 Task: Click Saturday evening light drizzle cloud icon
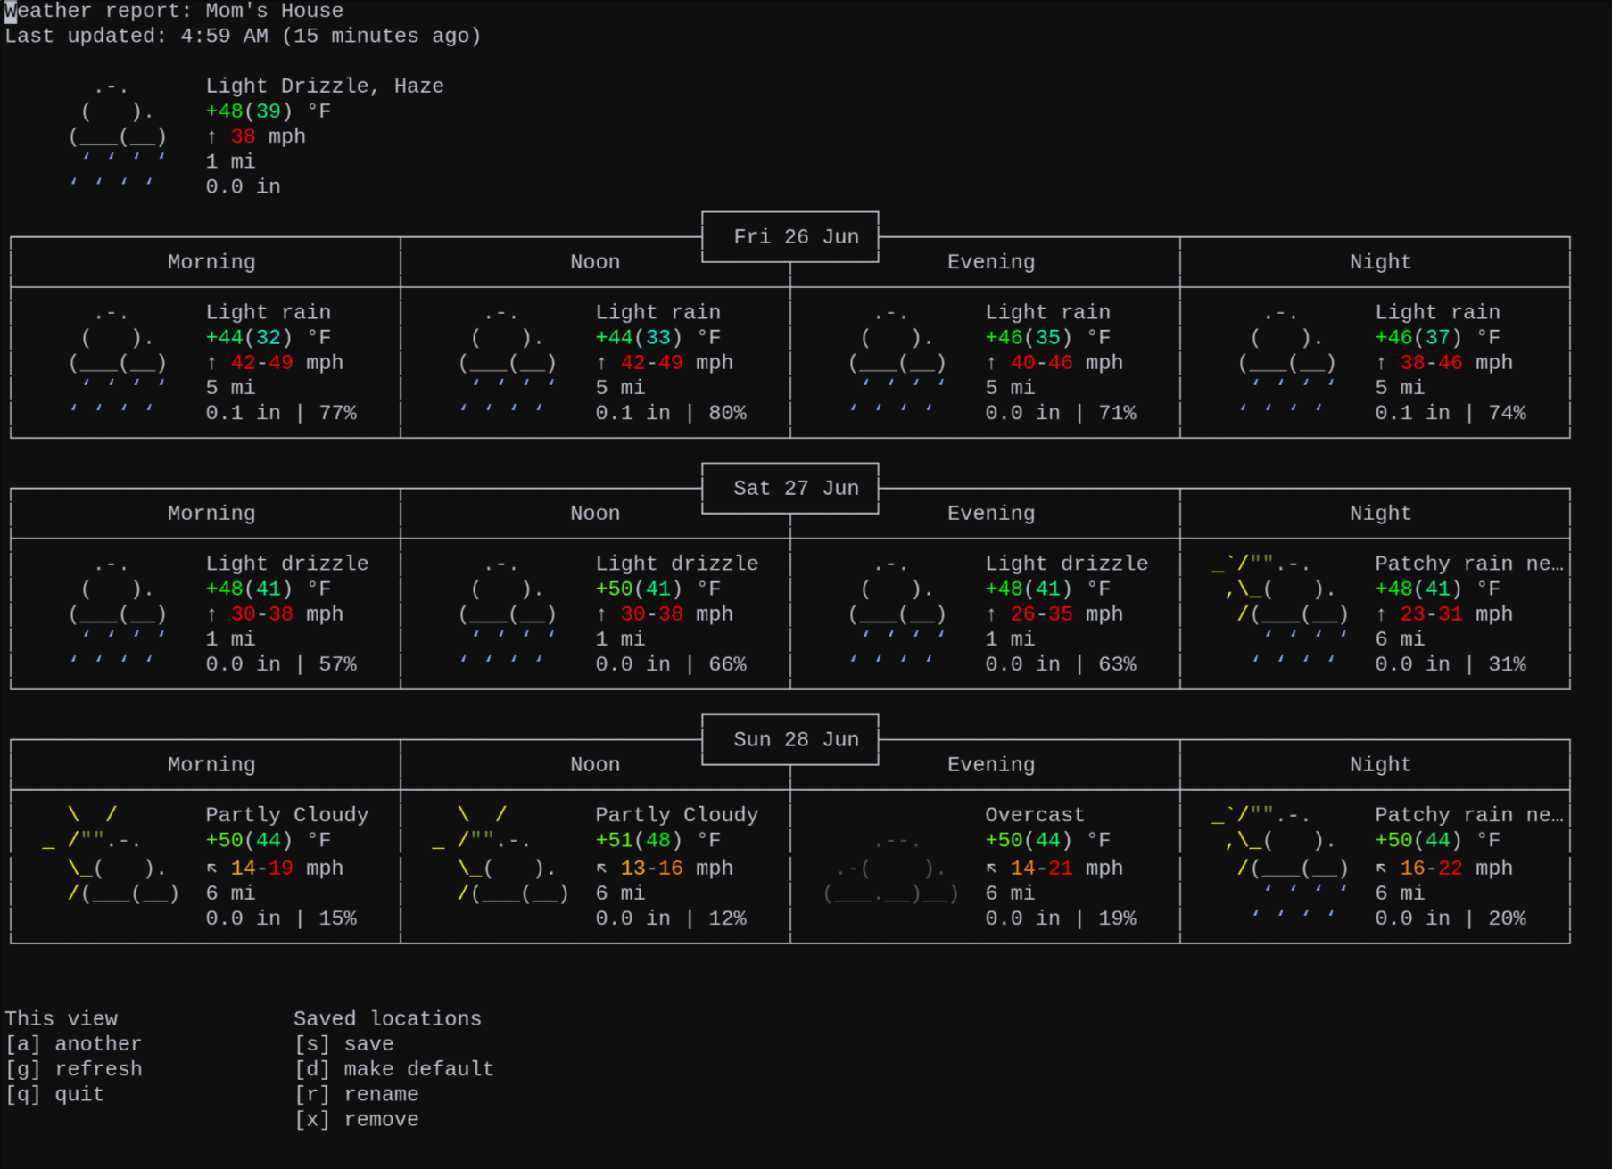pos(898,613)
